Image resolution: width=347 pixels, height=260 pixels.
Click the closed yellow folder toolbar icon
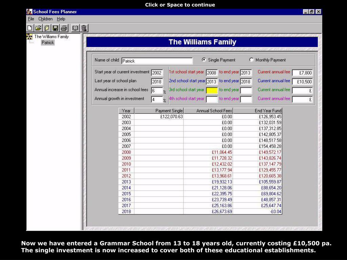point(47,28)
